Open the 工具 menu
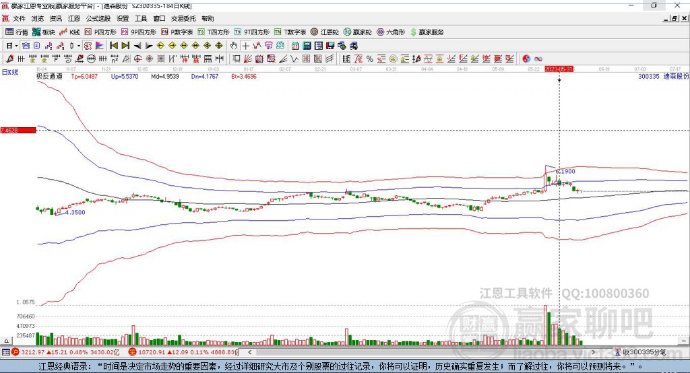This screenshot has height=373, width=690. point(141,18)
